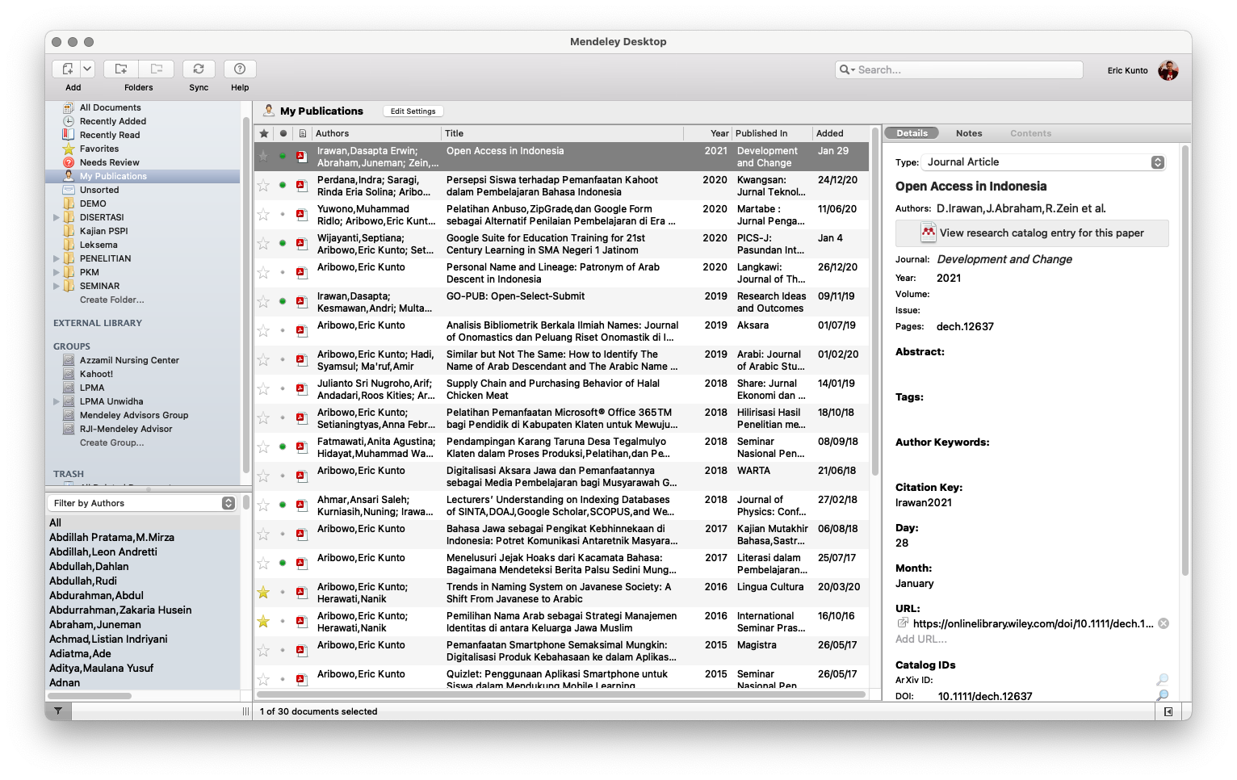Open the Add dropdown arrow in the toolbar
Screen dimensions: 1237x780
[87, 69]
